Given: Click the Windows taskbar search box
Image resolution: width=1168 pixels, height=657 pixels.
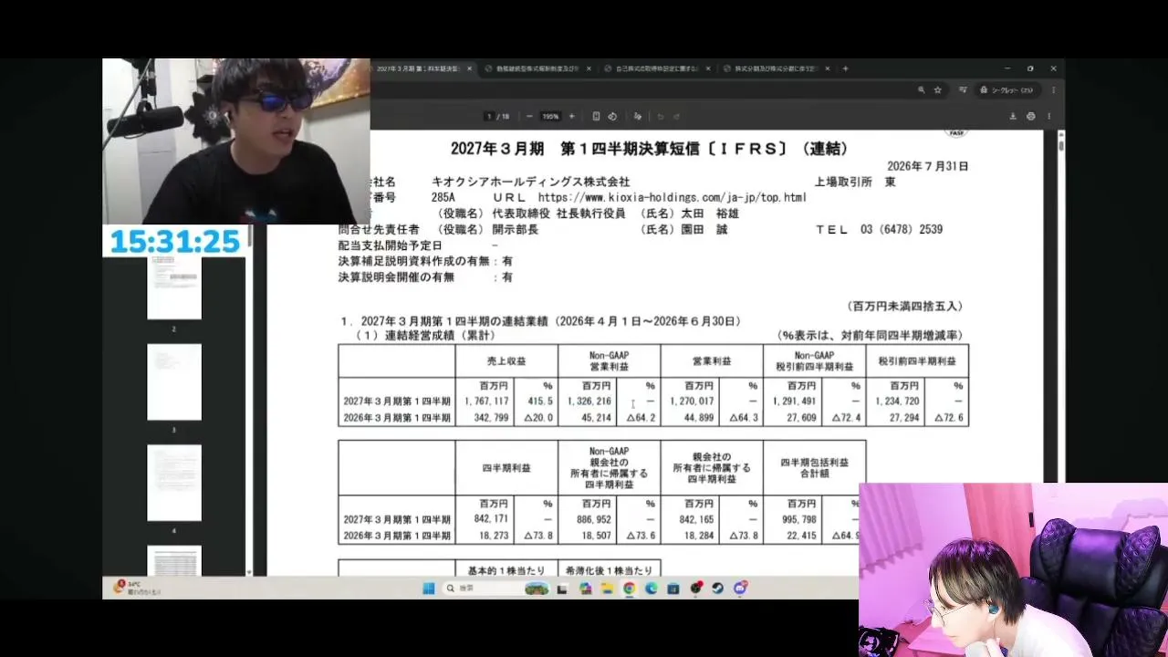Looking at the screenshot, I should point(496,589).
